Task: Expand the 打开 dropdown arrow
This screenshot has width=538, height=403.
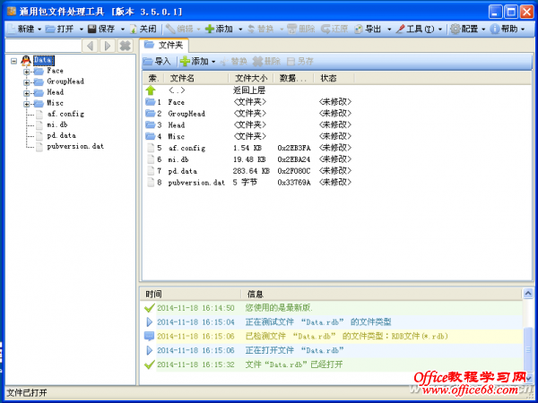Action: [x=82, y=30]
